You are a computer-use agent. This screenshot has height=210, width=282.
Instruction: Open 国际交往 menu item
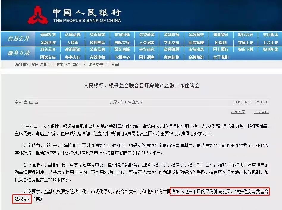tap(122, 43)
